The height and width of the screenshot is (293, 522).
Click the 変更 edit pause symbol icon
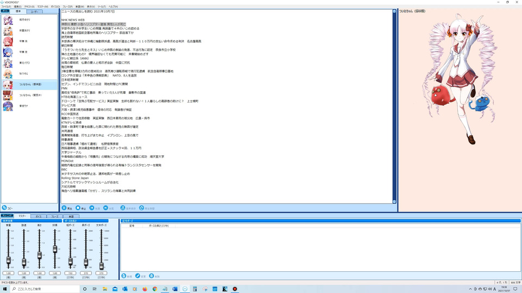click(138, 276)
